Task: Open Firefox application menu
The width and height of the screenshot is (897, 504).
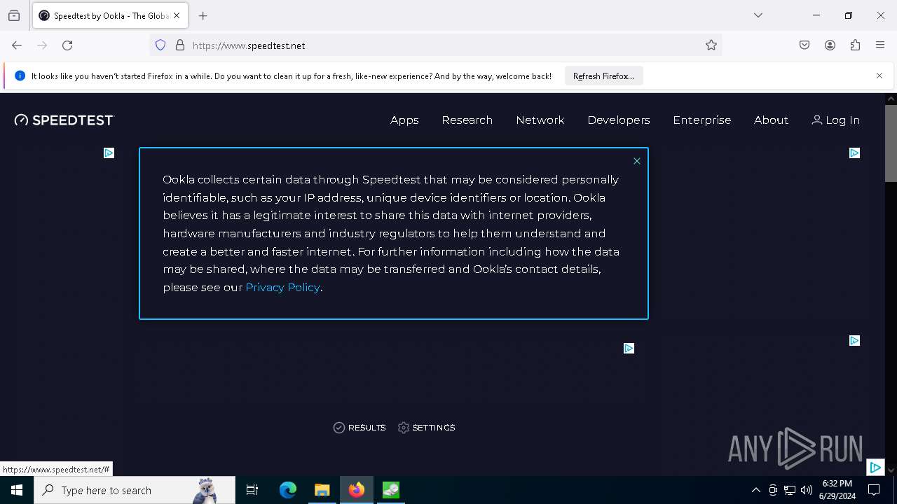Action: pos(880,45)
